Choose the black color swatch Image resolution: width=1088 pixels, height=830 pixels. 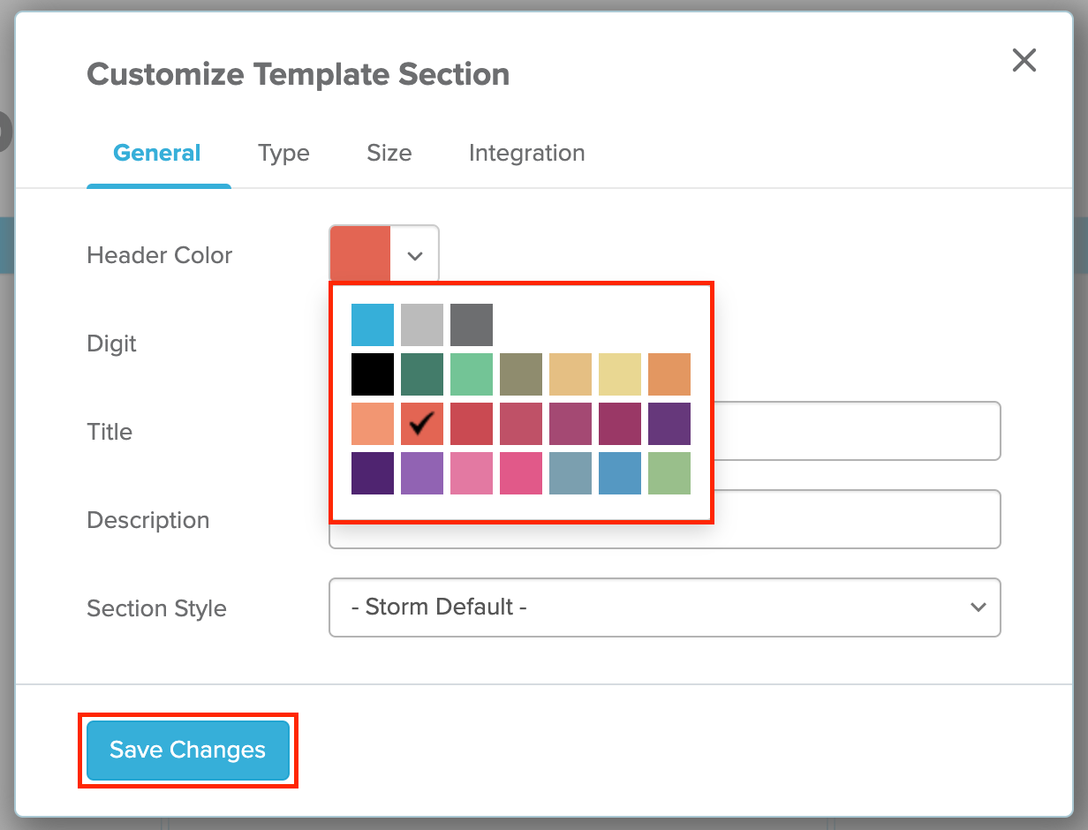pyautogui.click(x=373, y=374)
